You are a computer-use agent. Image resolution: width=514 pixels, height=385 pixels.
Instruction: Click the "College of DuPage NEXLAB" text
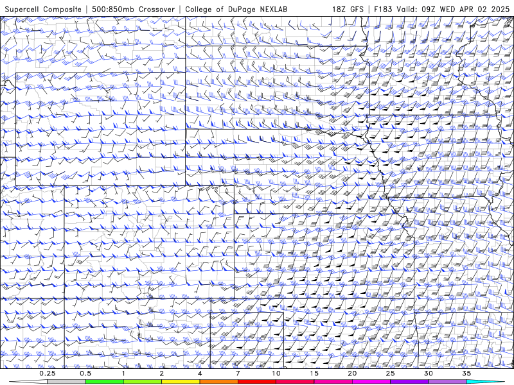pyautogui.click(x=236, y=9)
